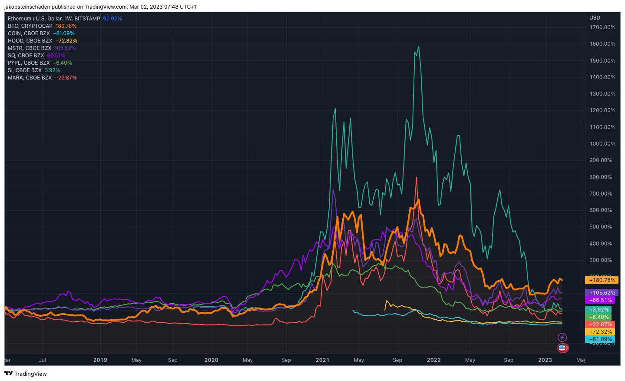
Task: Click the 300.00% price axis label
Action: tap(601, 260)
